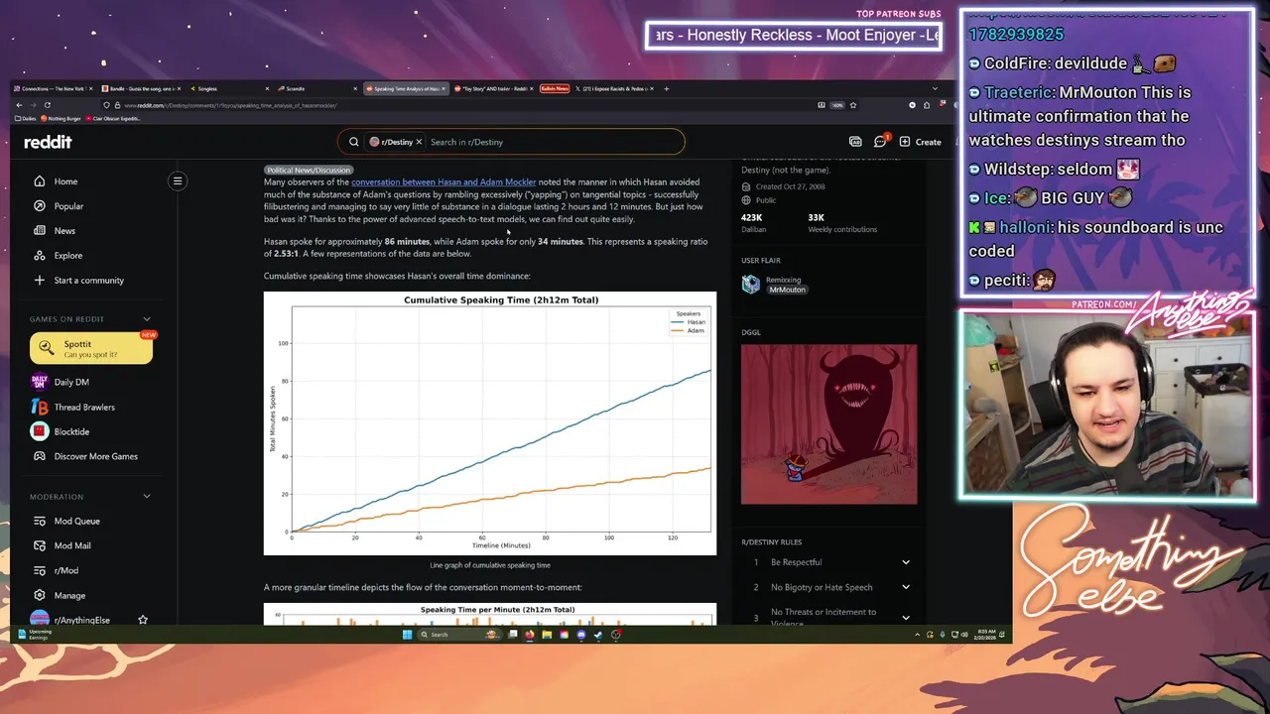Open the taskbar clock and date
Screen dimensions: 1270x714
pos(986,635)
